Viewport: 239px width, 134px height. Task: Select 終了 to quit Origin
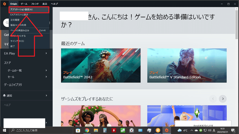pyautogui.click(x=29, y=46)
